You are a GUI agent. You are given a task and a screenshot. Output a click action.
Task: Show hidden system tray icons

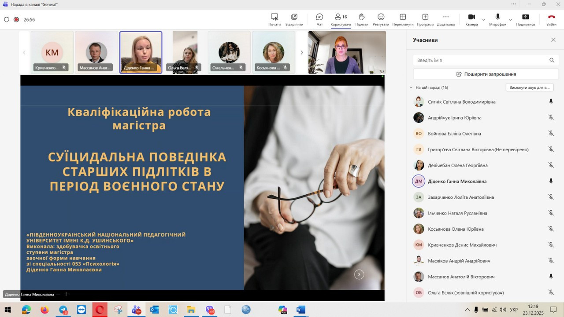pos(467,310)
